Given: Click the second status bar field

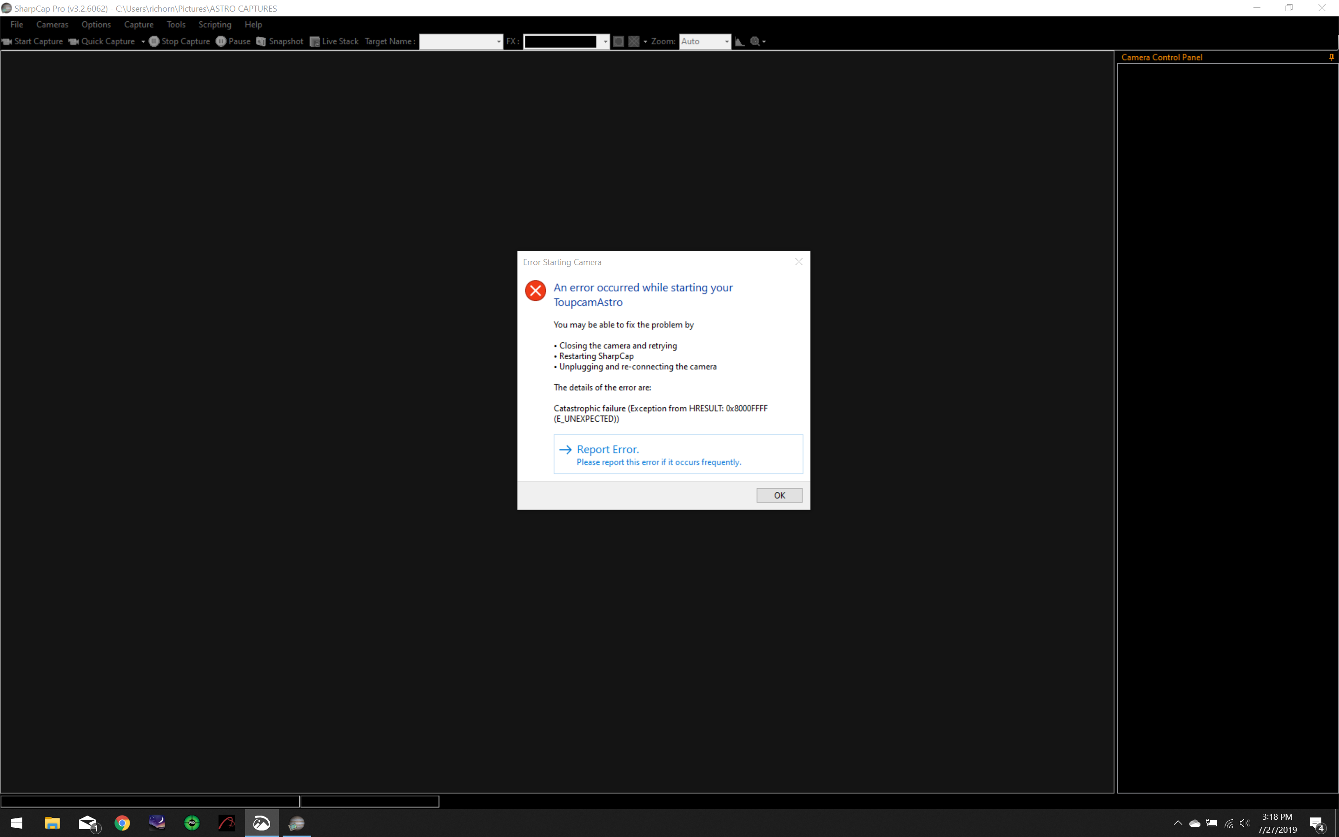Looking at the screenshot, I should pos(370,801).
